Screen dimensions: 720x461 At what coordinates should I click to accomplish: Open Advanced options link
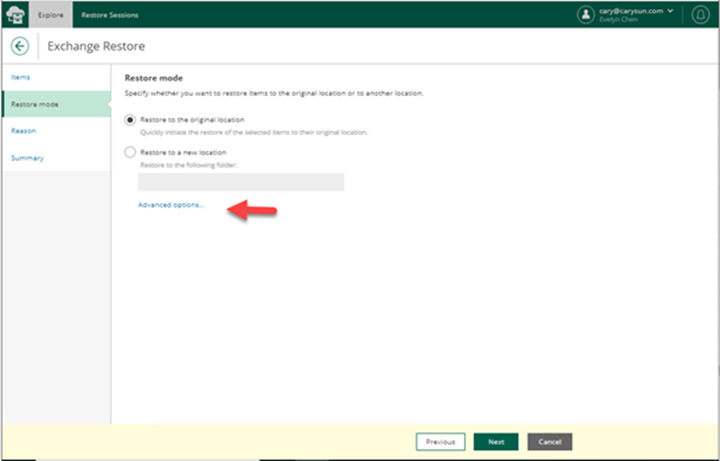[172, 205]
